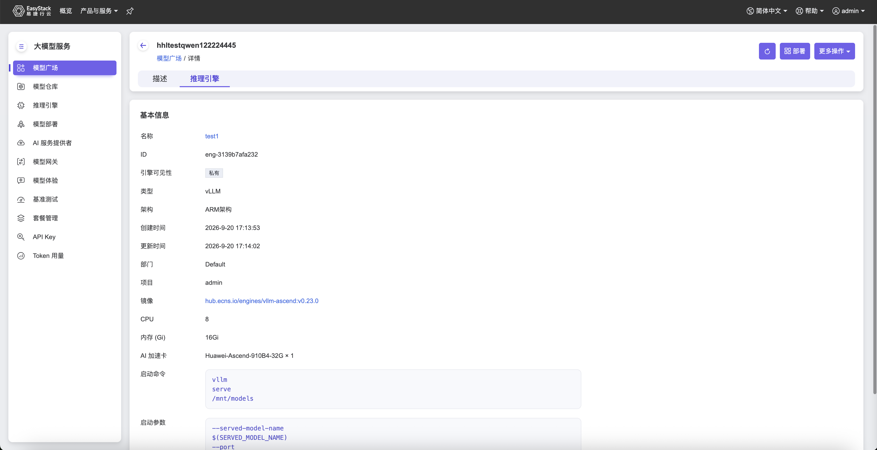Click the engine ID eng-3139b7afa232
This screenshot has height=450, width=877.
coord(231,155)
